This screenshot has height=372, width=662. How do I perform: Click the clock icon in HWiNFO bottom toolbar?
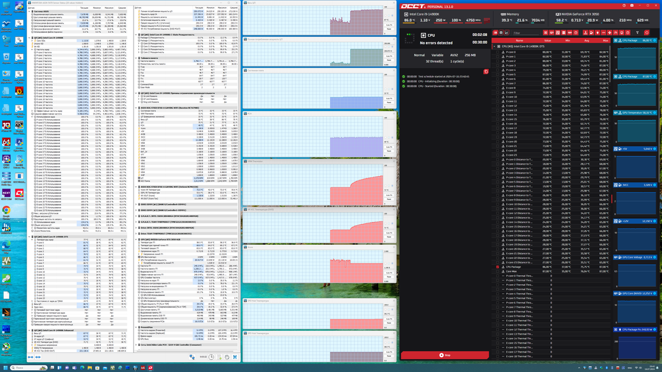click(x=211, y=357)
